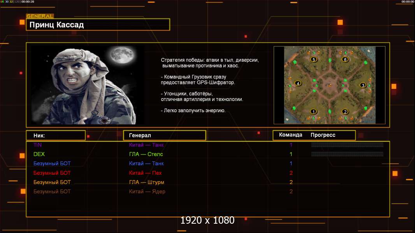Click ГЛА — Стелс general entry

tap(146, 154)
